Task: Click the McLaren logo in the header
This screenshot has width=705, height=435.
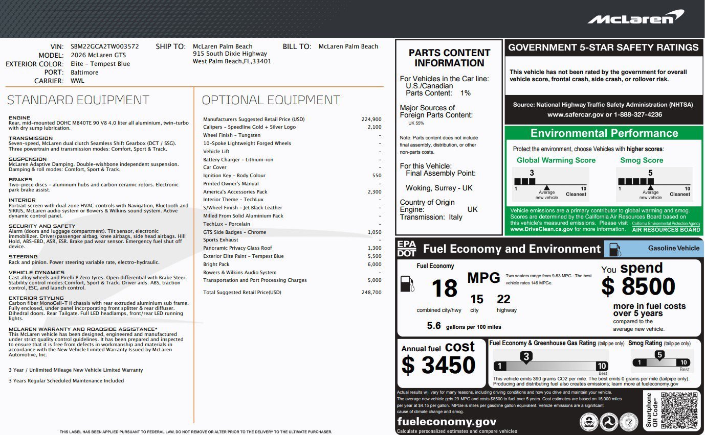Action: [x=635, y=17]
